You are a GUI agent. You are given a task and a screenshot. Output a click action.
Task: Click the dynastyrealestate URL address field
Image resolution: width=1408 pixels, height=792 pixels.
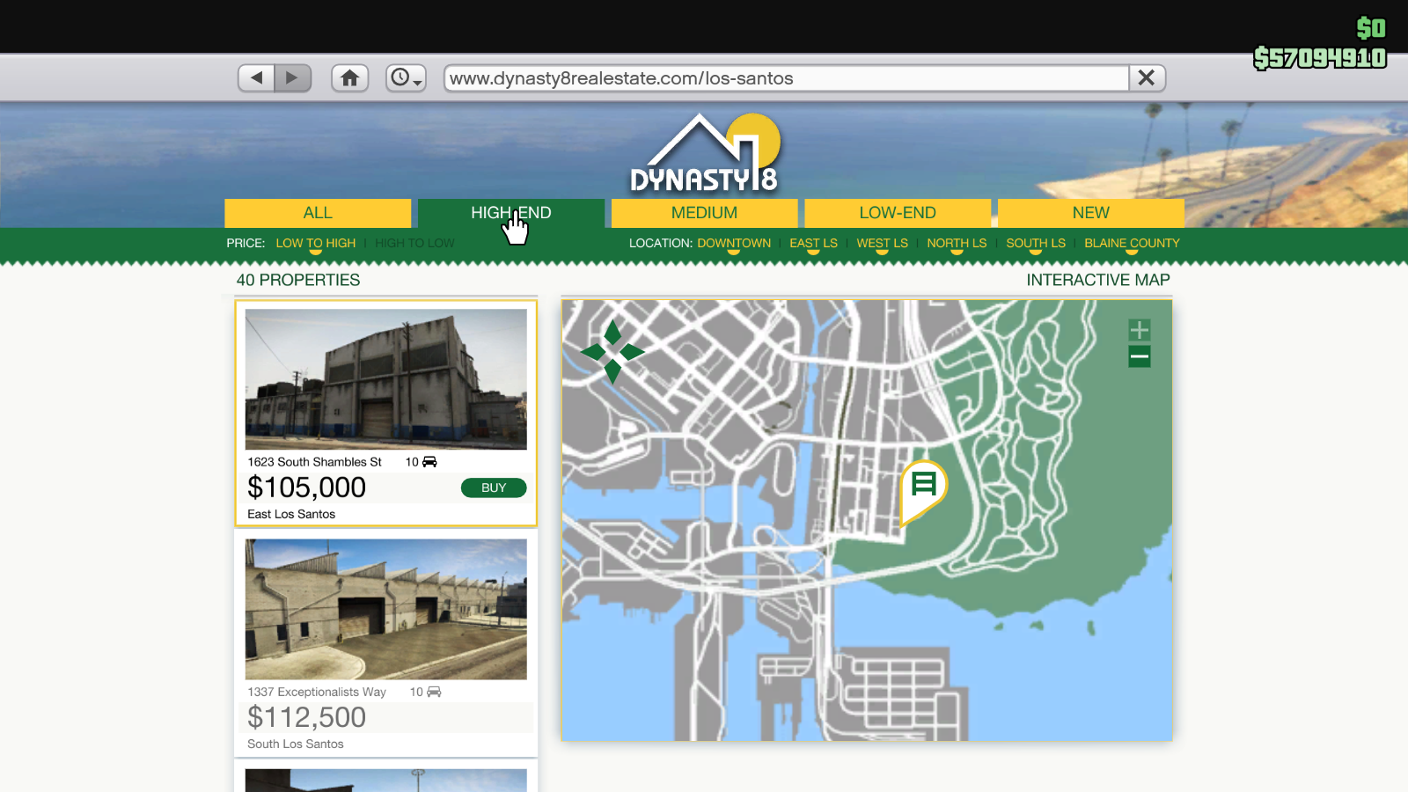coord(787,78)
